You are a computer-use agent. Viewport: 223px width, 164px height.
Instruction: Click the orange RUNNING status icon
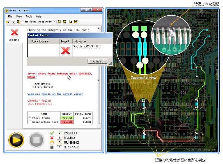(x=52, y=142)
